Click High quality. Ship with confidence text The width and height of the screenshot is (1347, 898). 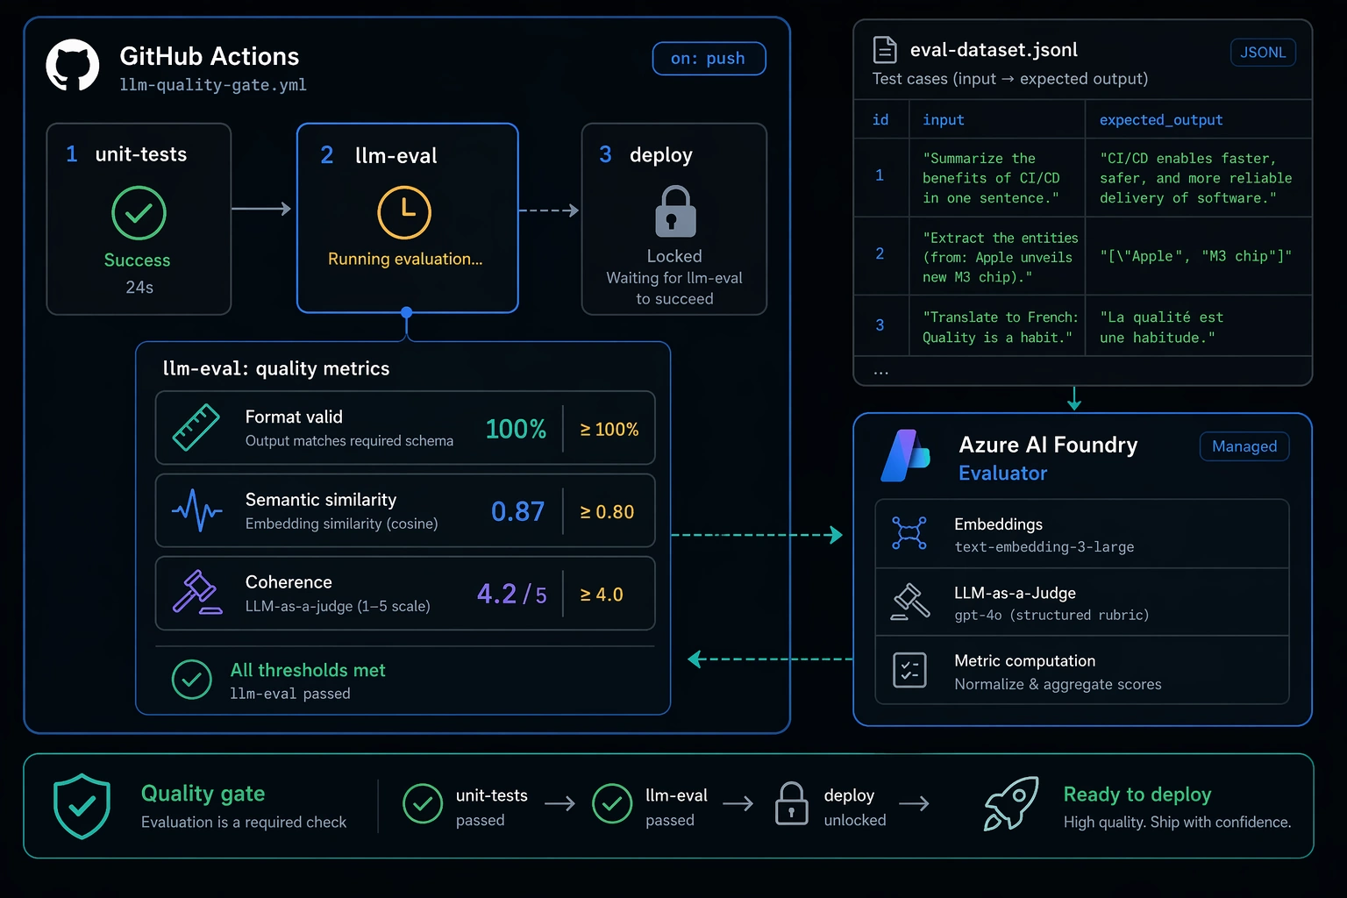[x=1177, y=823]
